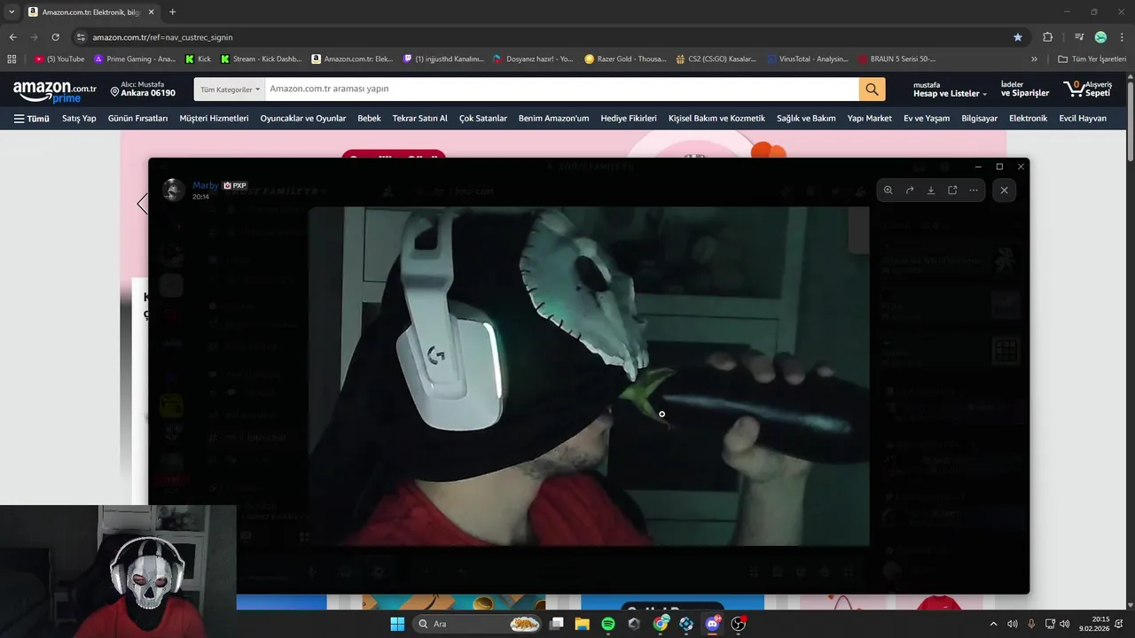Open Chrome apps grid in bookmarks bar

12,59
